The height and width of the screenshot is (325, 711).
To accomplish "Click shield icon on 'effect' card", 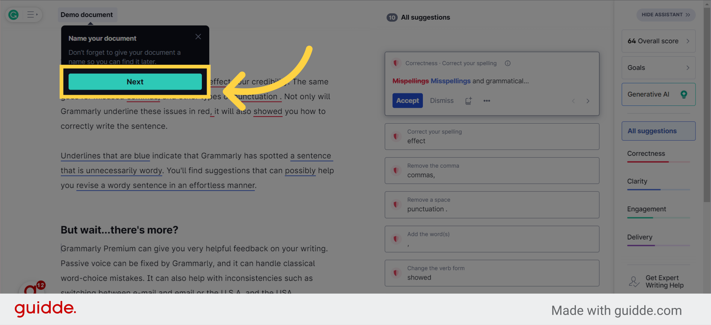I will click(x=396, y=137).
